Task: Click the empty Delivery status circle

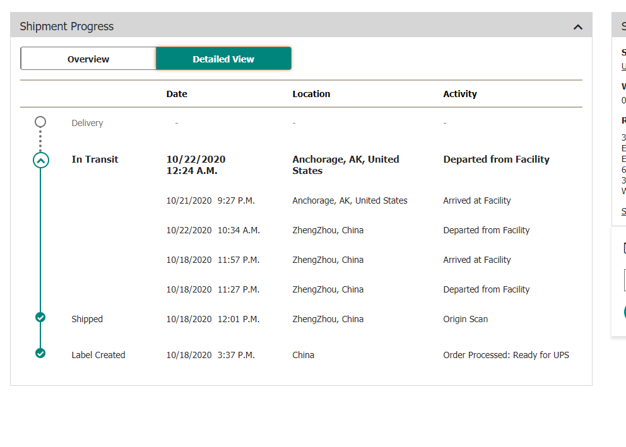Action: [40, 122]
